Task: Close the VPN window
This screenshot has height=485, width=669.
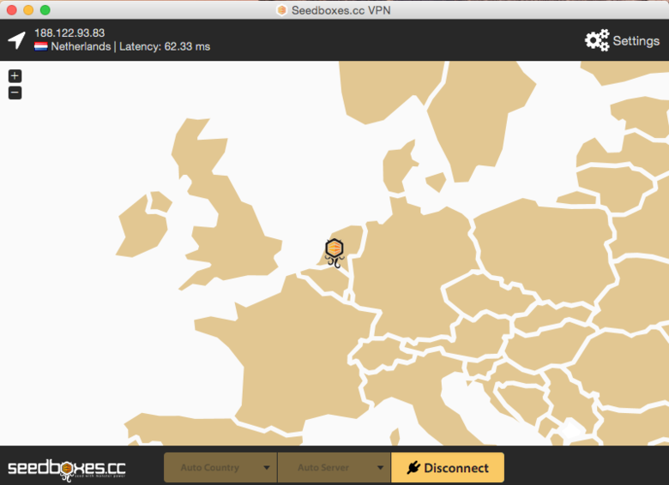Action: pyautogui.click(x=12, y=9)
